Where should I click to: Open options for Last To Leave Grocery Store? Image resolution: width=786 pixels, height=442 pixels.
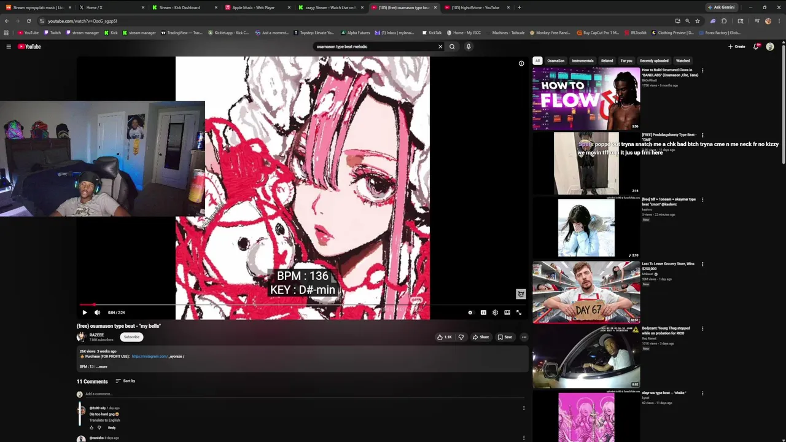[x=702, y=264]
